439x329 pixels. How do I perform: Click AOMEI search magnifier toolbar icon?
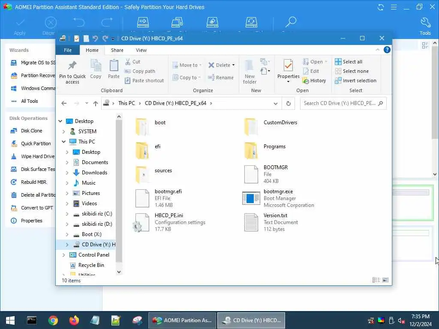(x=291, y=22)
